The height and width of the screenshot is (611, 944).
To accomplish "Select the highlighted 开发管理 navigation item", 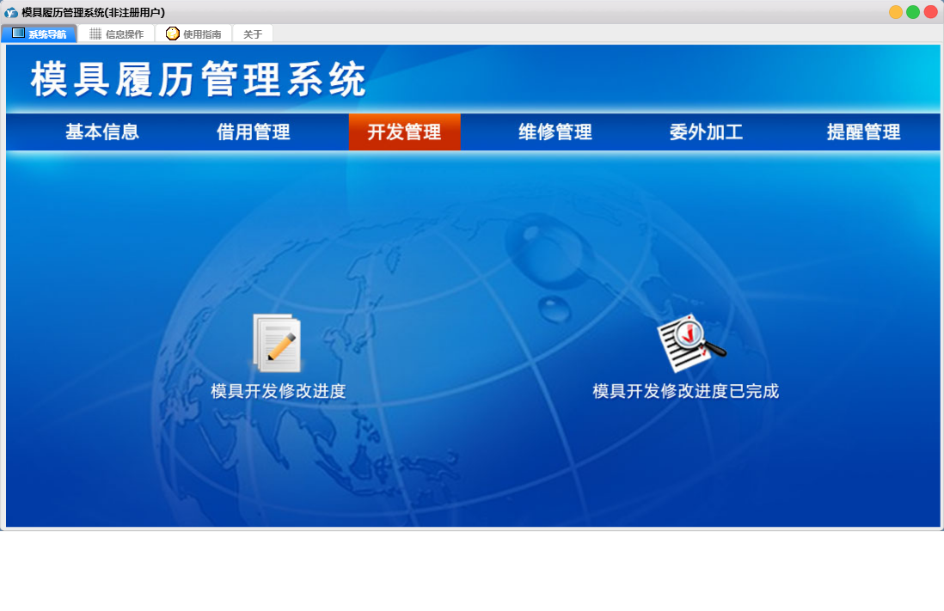I will [x=405, y=131].
